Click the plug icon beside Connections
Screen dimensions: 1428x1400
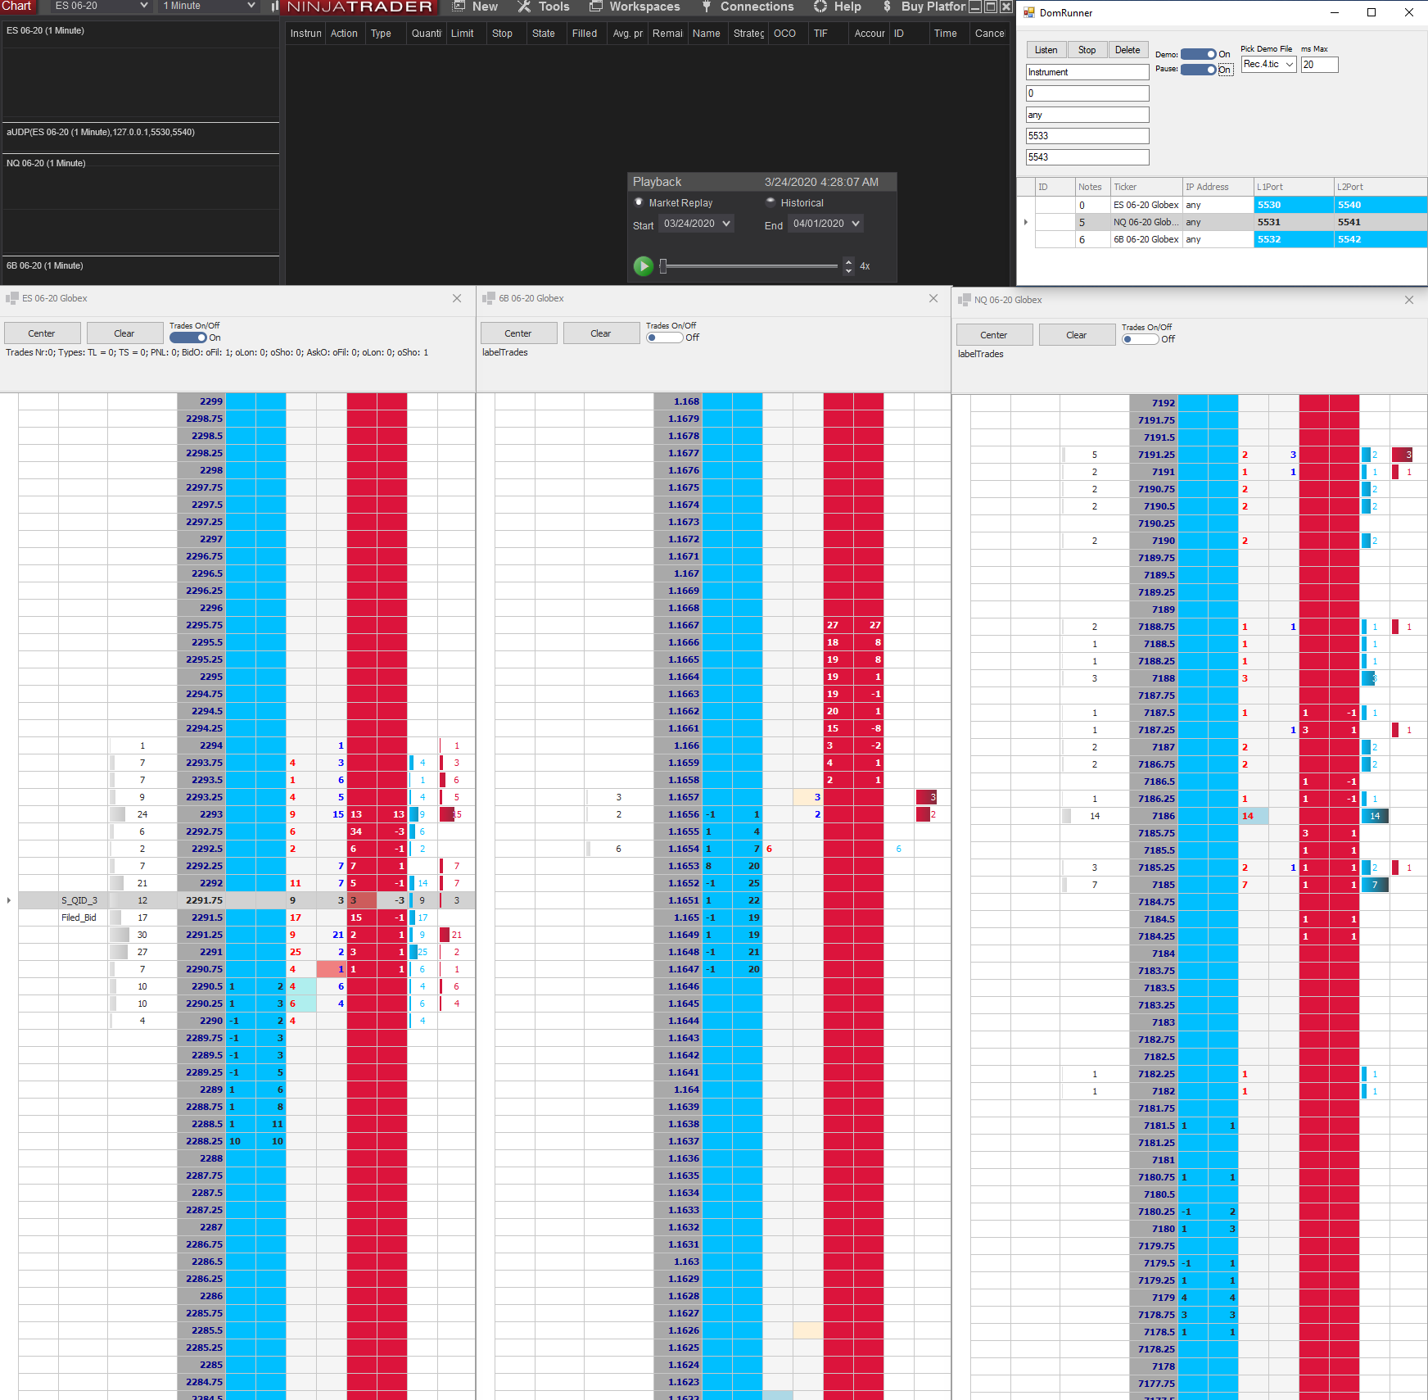pyautogui.click(x=706, y=7)
